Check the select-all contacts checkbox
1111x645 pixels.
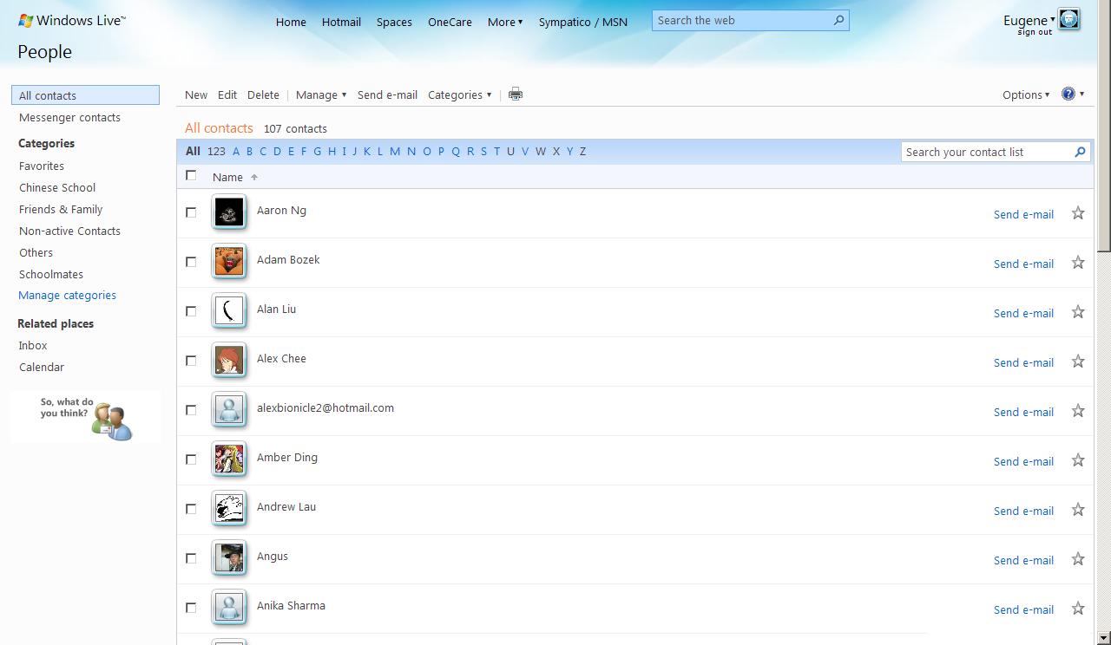191,175
